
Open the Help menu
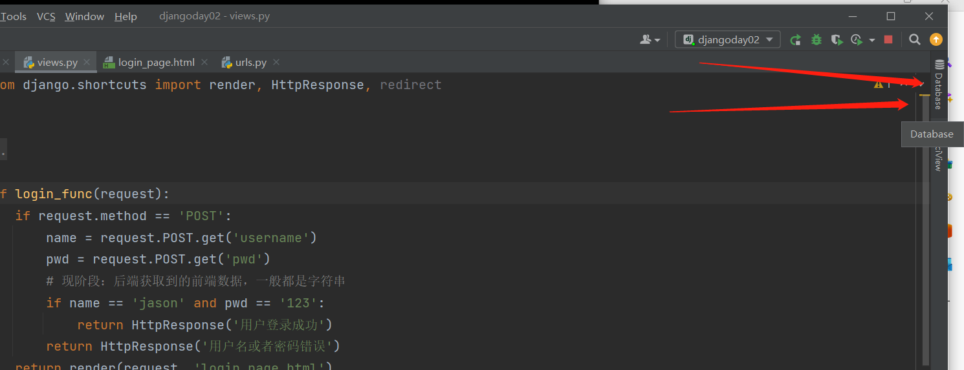point(126,17)
